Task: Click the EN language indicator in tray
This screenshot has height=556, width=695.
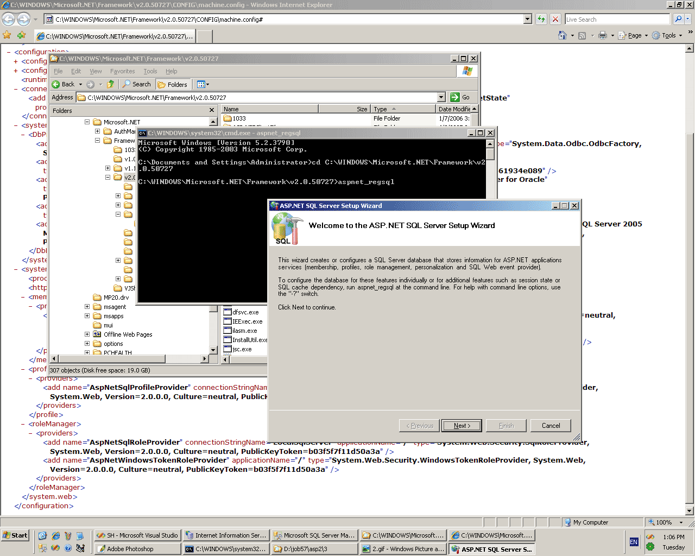Action: (634, 542)
